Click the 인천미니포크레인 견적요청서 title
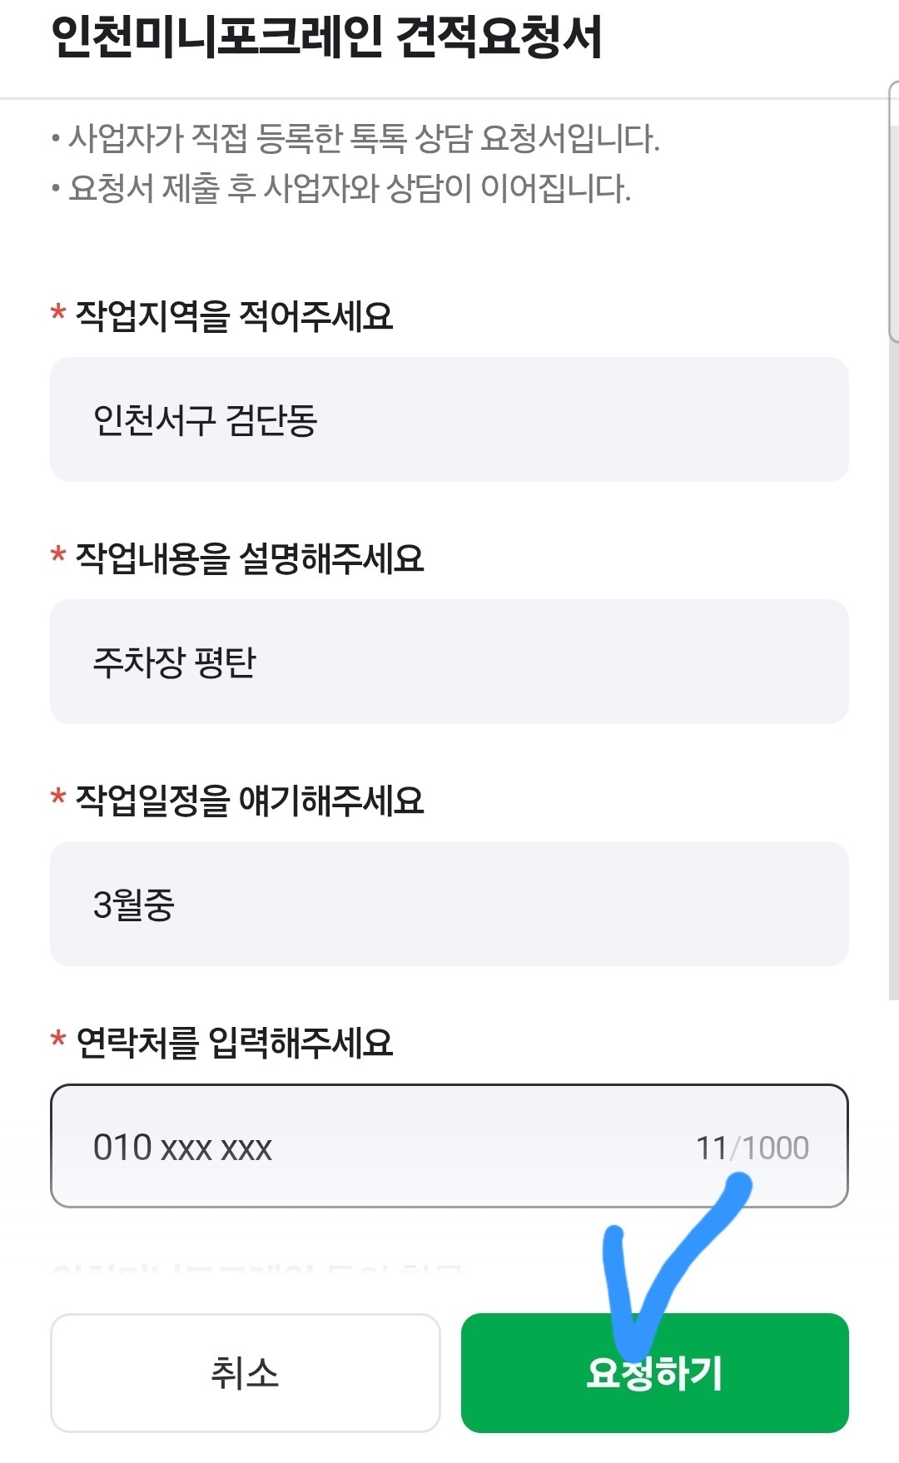The height and width of the screenshot is (1463, 899). [x=326, y=38]
